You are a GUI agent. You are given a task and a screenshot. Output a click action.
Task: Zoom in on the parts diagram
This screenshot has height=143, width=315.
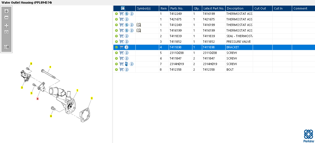[6, 11]
